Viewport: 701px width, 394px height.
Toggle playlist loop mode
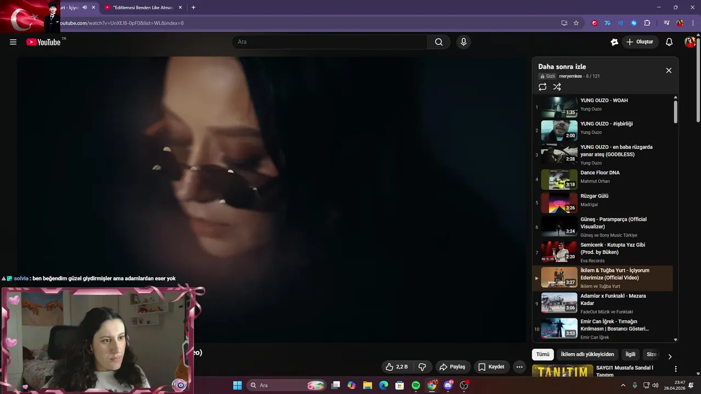542,87
